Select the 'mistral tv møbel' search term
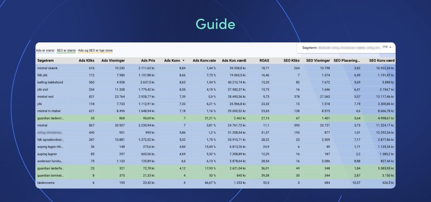This screenshot has height=202, width=431. pos(49,111)
